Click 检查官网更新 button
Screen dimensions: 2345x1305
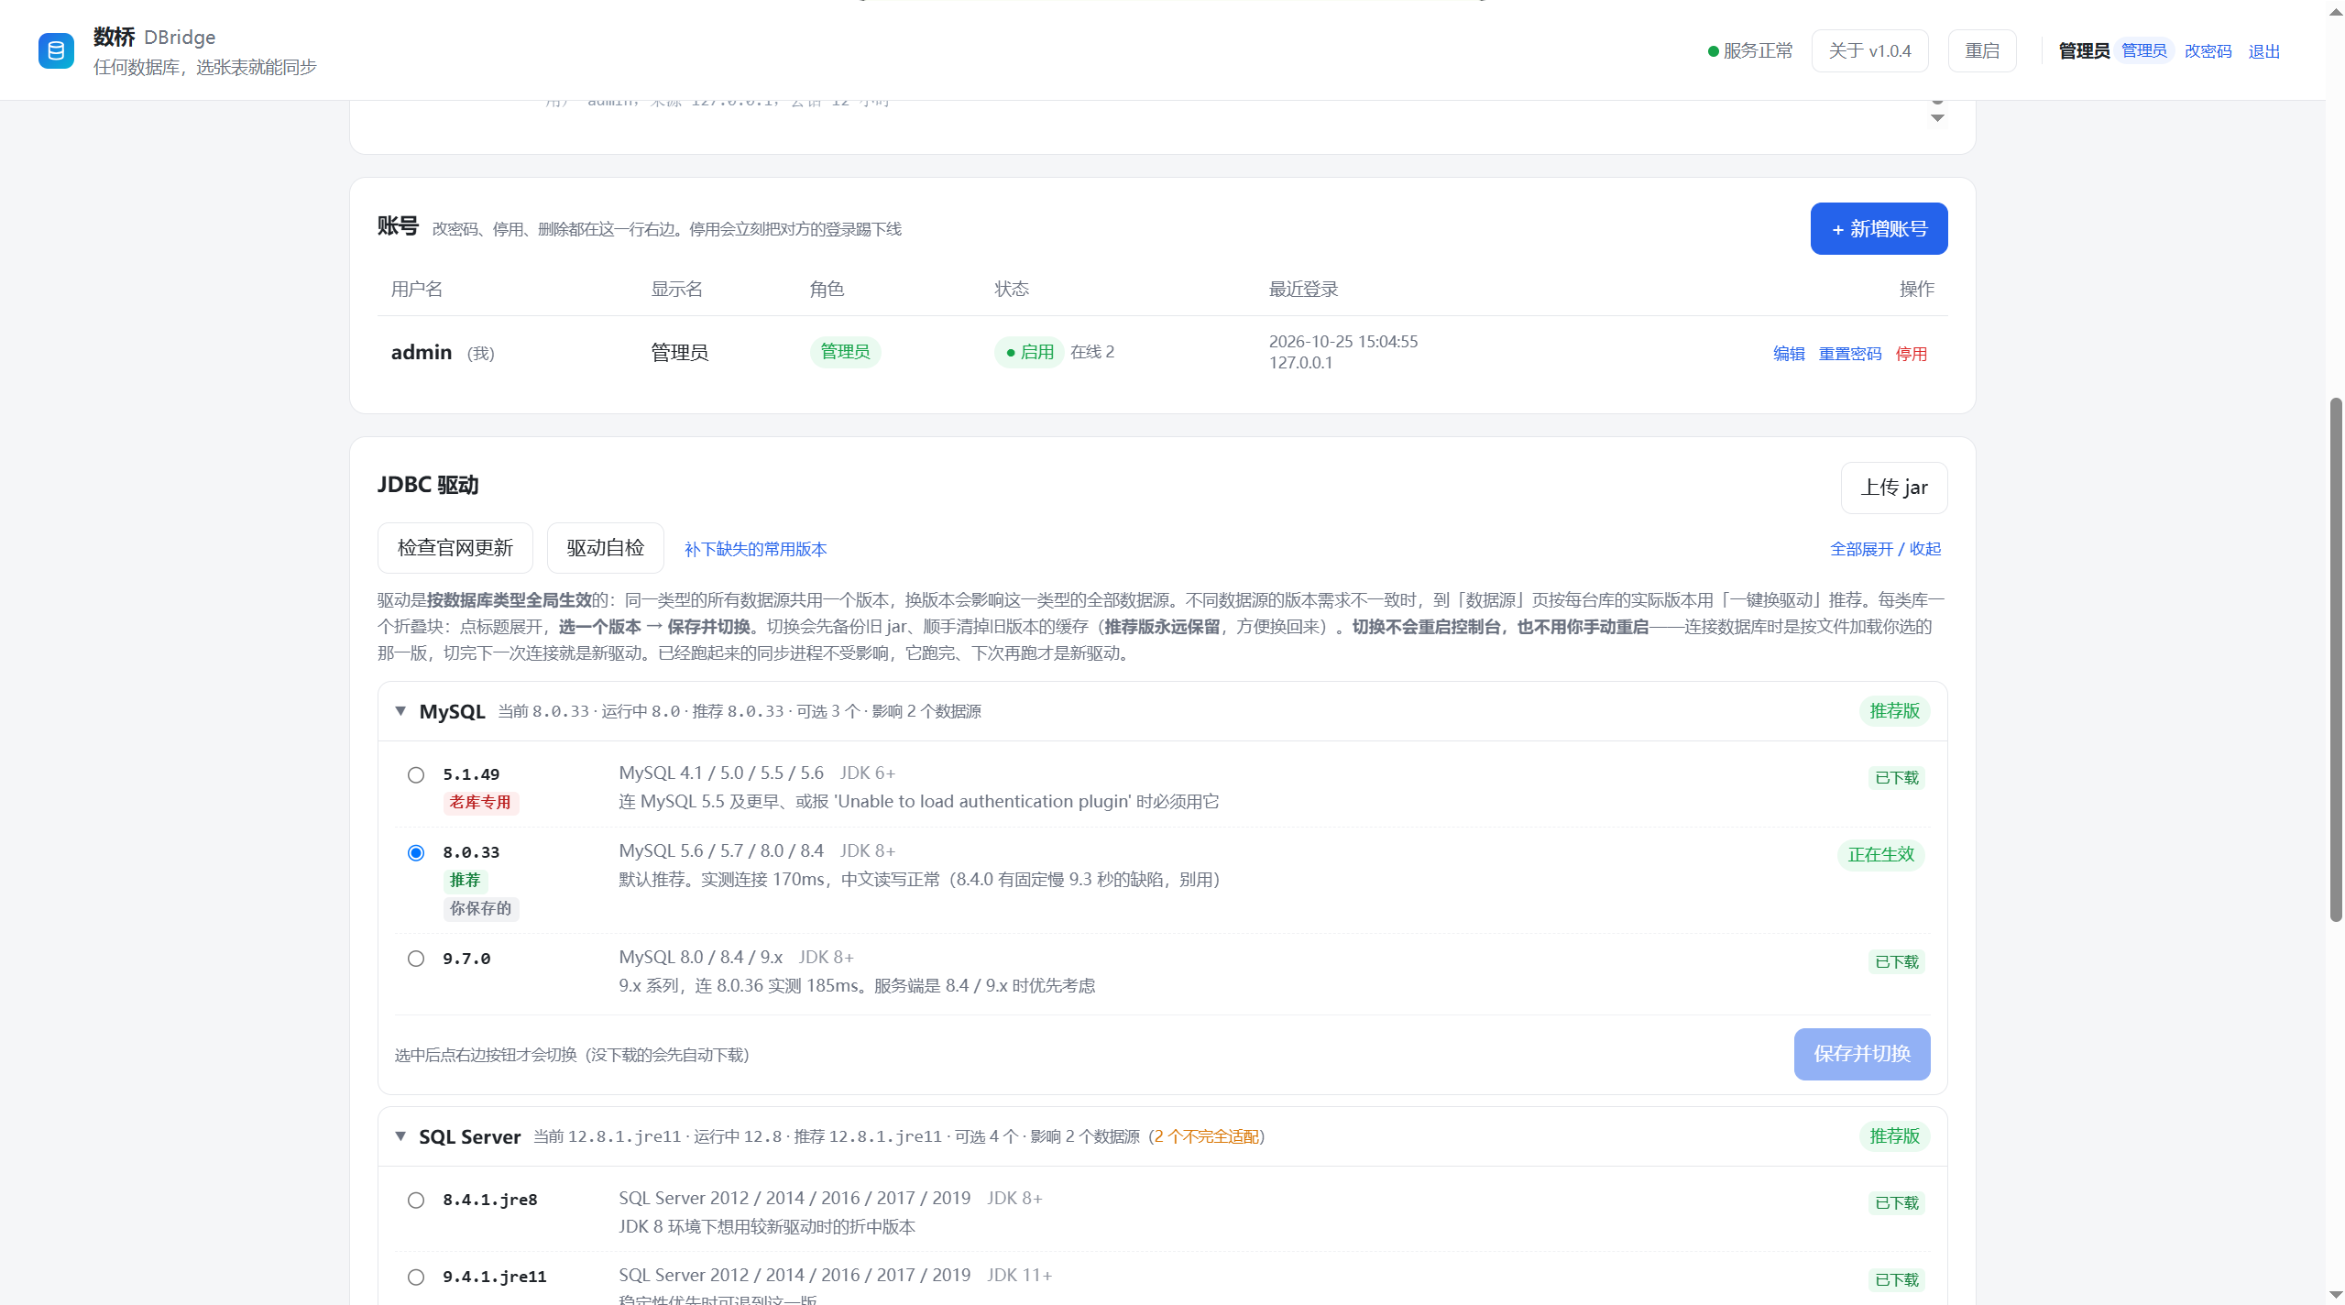pos(455,548)
